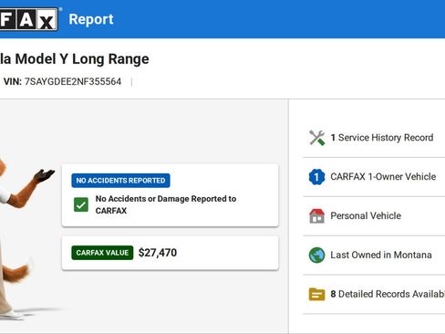Image resolution: width=445 pixels, height=334 pixels.
Task: Open 8 Detailed Records Available entry
Action: (374, 294)
